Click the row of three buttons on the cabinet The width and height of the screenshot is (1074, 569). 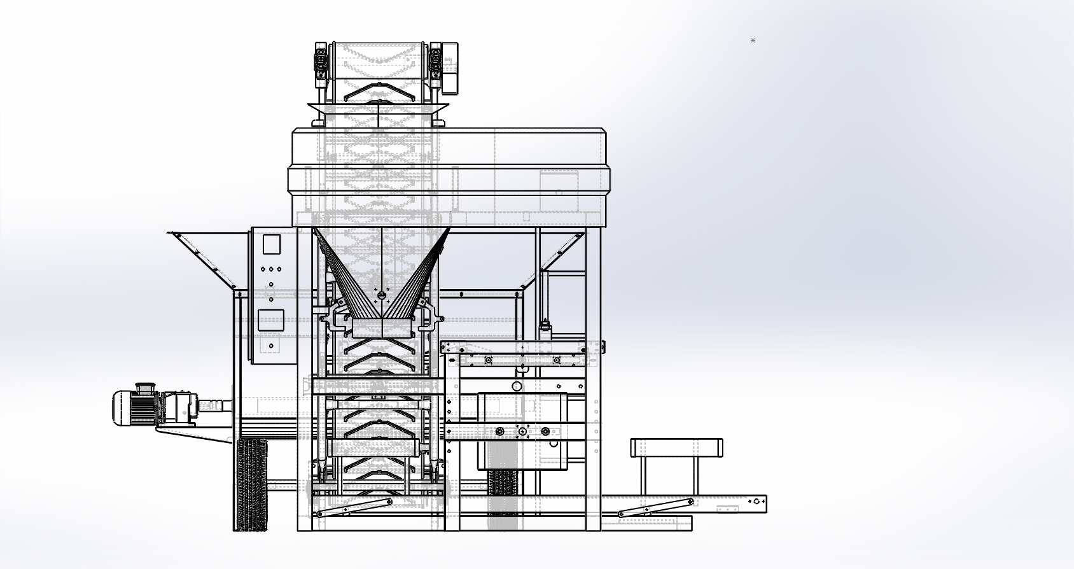point(271,269)
